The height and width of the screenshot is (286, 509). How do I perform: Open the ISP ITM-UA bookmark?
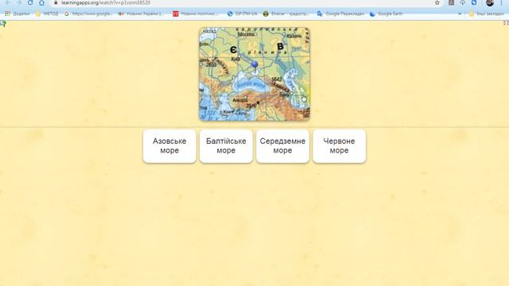point(243,14)
